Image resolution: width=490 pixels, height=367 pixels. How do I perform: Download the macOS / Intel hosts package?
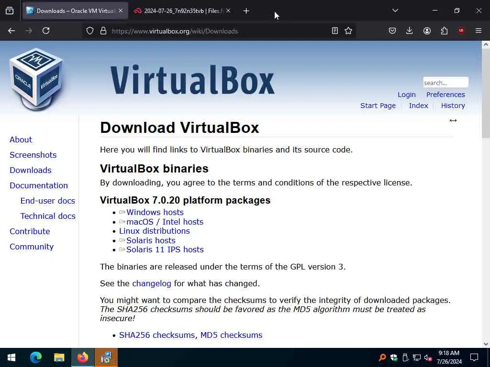click(x=165, y=222)
